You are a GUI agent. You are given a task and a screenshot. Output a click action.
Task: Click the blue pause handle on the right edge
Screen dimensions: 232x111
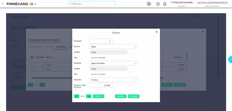[230, 60]
